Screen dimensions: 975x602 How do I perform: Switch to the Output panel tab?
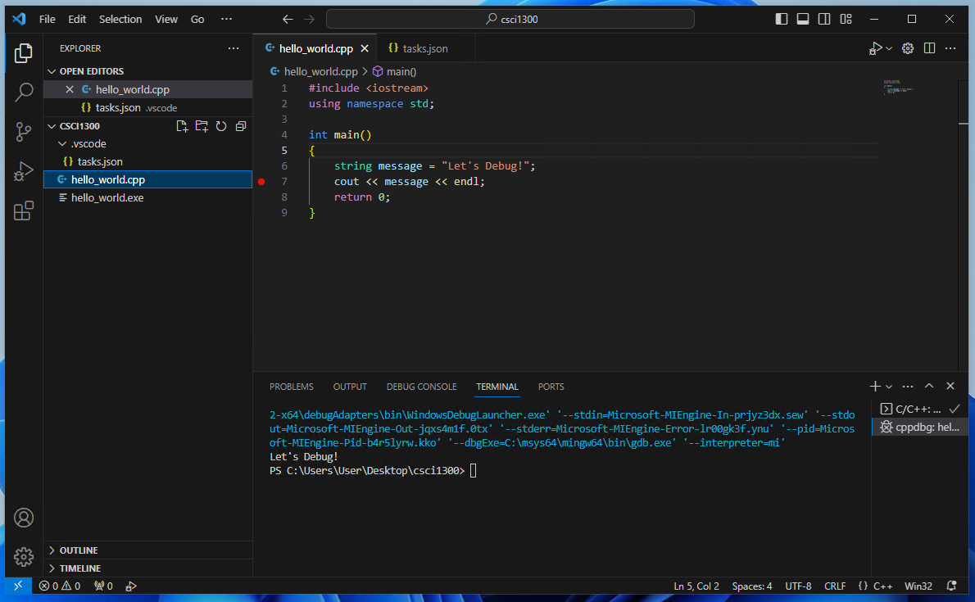click(350, 387)
